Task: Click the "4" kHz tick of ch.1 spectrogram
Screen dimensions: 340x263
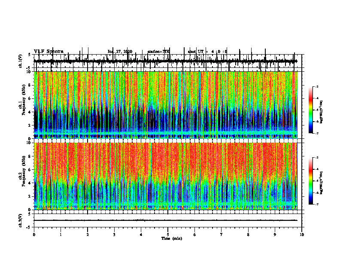Action: [30, 112]
